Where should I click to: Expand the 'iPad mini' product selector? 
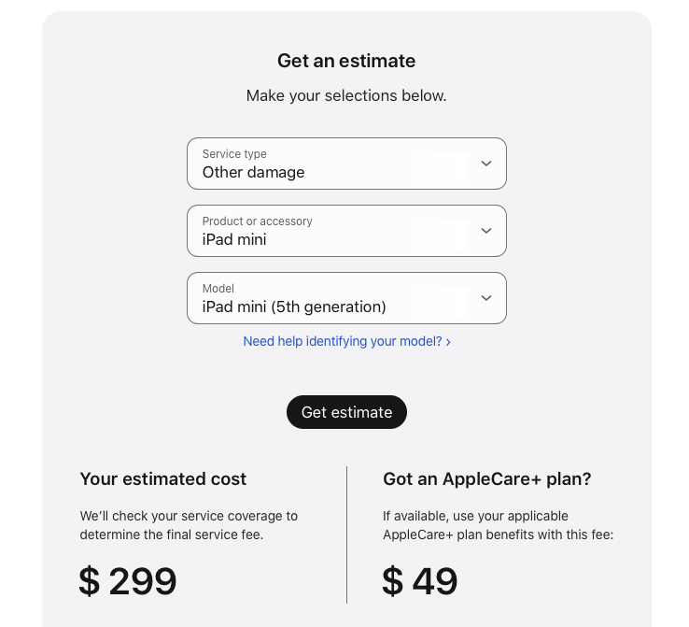(x=346, y=232)
